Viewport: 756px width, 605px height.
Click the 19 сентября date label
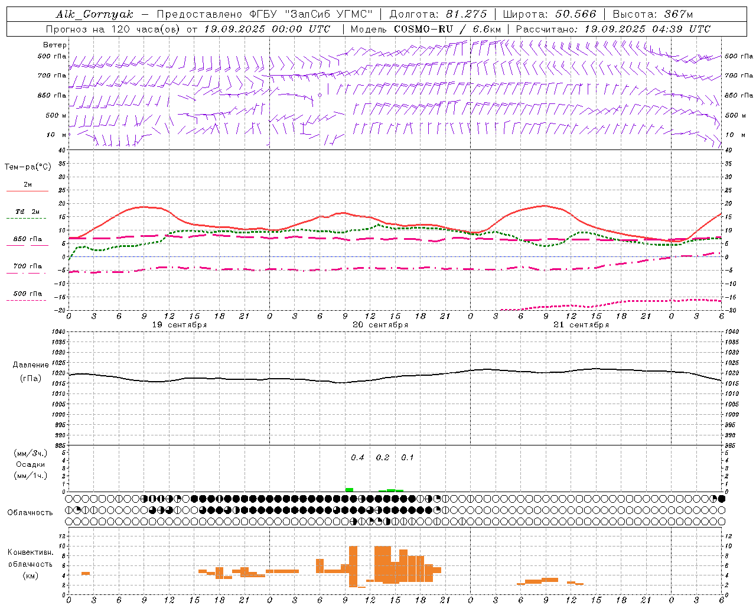pos(180,325)
